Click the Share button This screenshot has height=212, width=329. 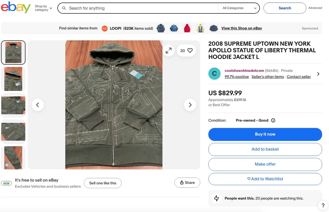coord(187,183)
